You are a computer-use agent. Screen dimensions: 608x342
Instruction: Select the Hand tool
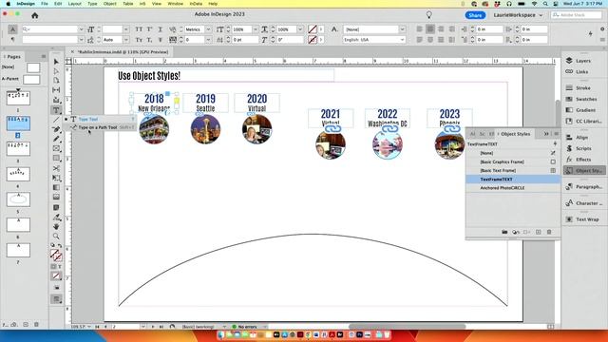click(56, 226)
